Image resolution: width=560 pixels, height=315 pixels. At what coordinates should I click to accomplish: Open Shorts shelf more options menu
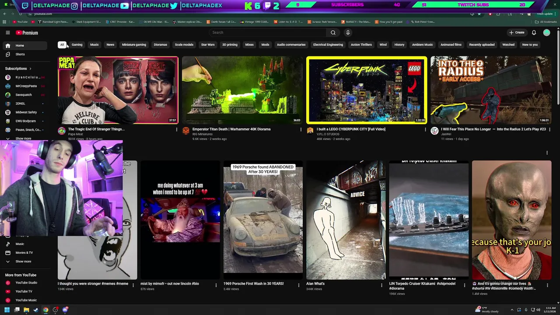pyautogui.click(x=547, y=153)
